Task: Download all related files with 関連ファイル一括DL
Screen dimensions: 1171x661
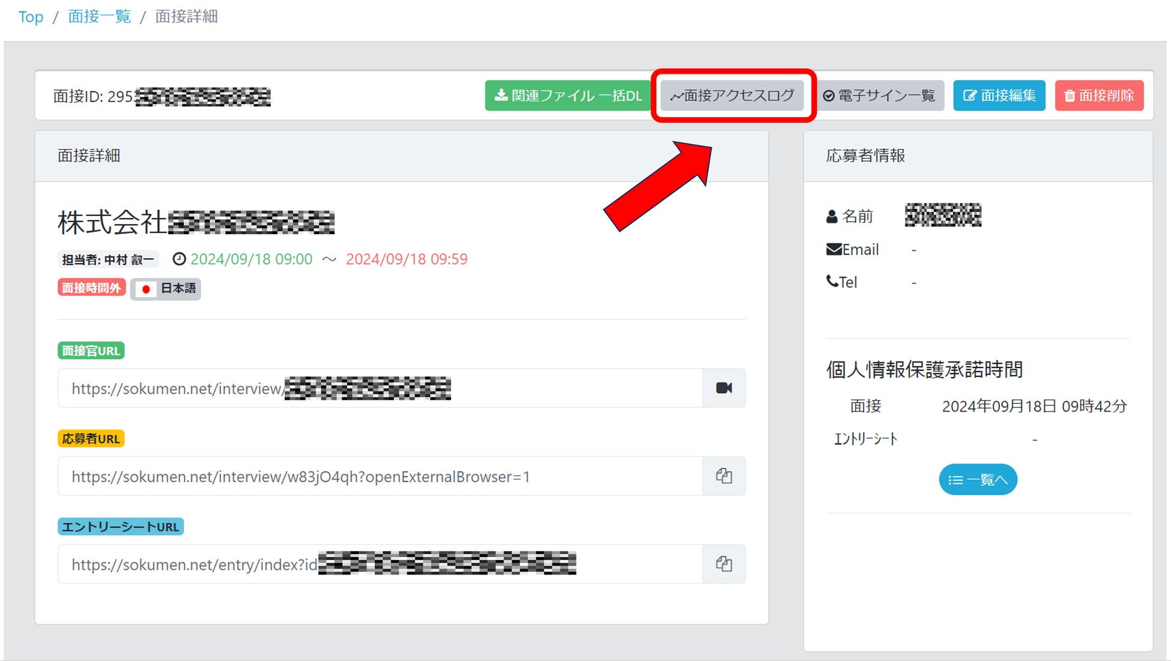Action: (x=567, y=95)
